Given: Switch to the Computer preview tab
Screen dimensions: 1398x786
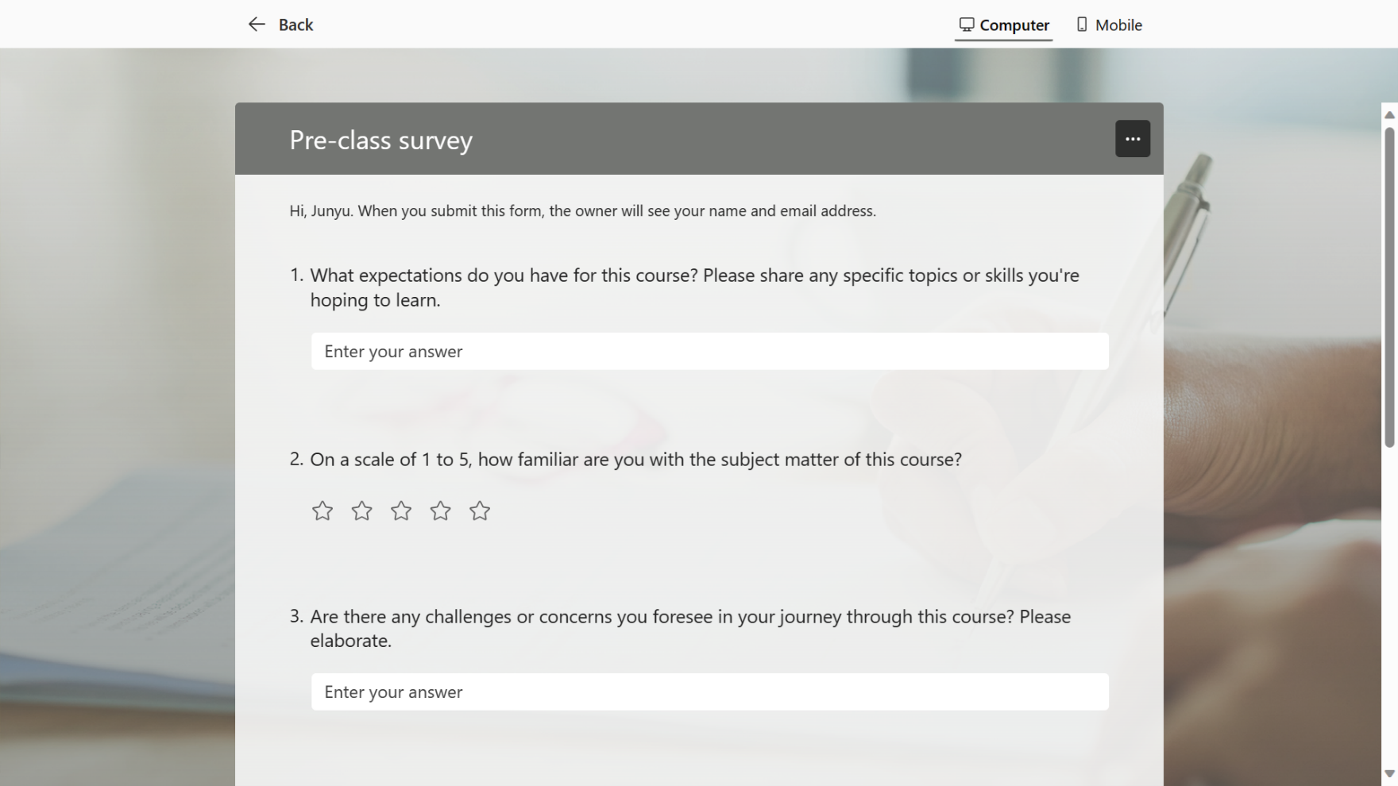Looking at the screenshot, I should click(x=1003, y=24).
